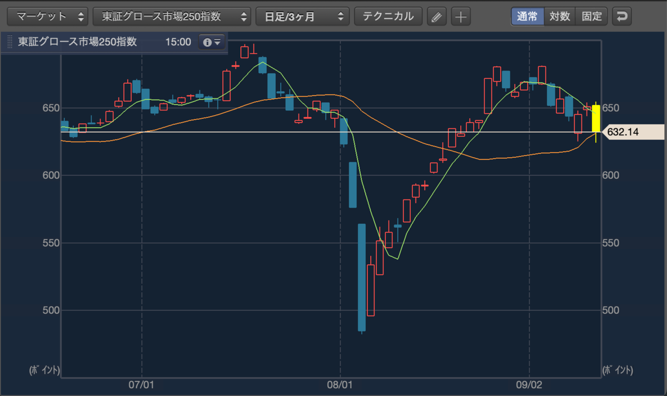This screenshot has height=396, width=667.
Task: Click the return arrow reset icon
Action: click(x=621, y=16)
